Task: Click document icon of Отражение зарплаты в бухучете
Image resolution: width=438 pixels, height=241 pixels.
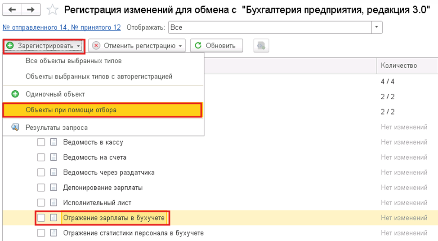Action: (x=54, y=218)
